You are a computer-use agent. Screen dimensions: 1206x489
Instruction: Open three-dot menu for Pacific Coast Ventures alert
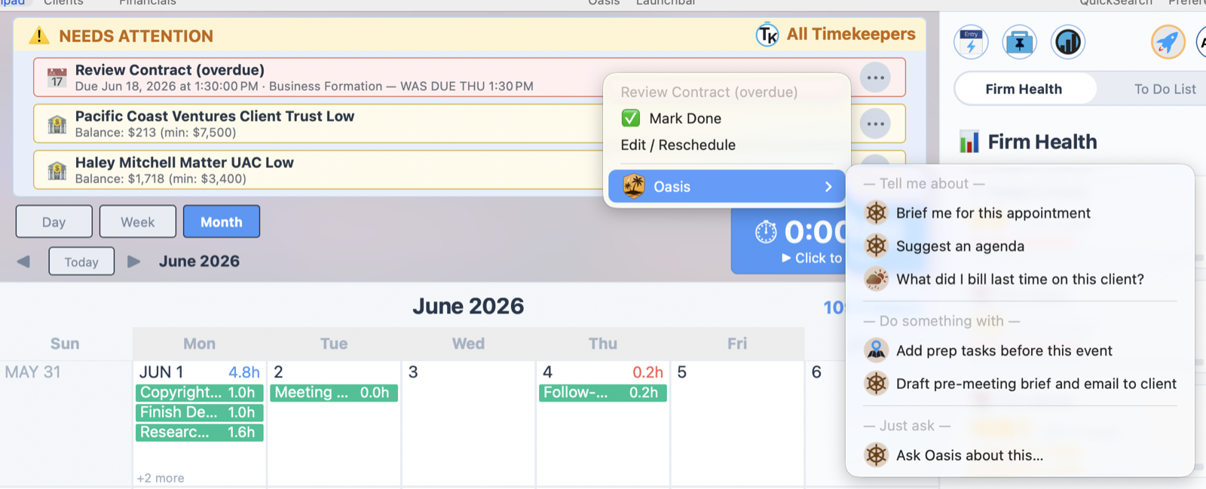875,124
